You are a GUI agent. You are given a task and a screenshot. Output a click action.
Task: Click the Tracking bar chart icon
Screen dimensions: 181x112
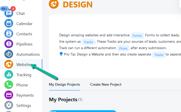pos(9,75)
